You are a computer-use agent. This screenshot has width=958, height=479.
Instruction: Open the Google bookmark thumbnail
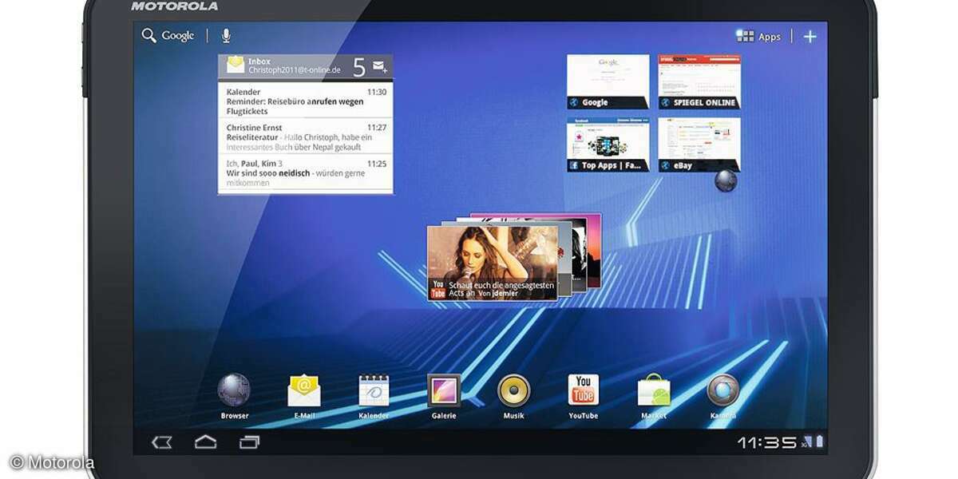point(608,81)
